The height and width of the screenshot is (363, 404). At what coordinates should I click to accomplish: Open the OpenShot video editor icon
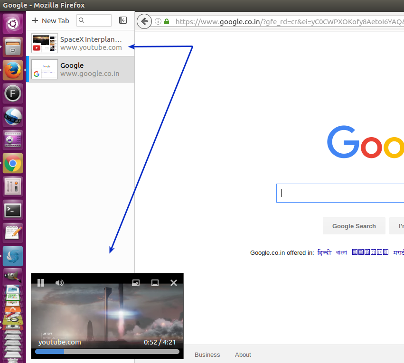coord(13,117)
